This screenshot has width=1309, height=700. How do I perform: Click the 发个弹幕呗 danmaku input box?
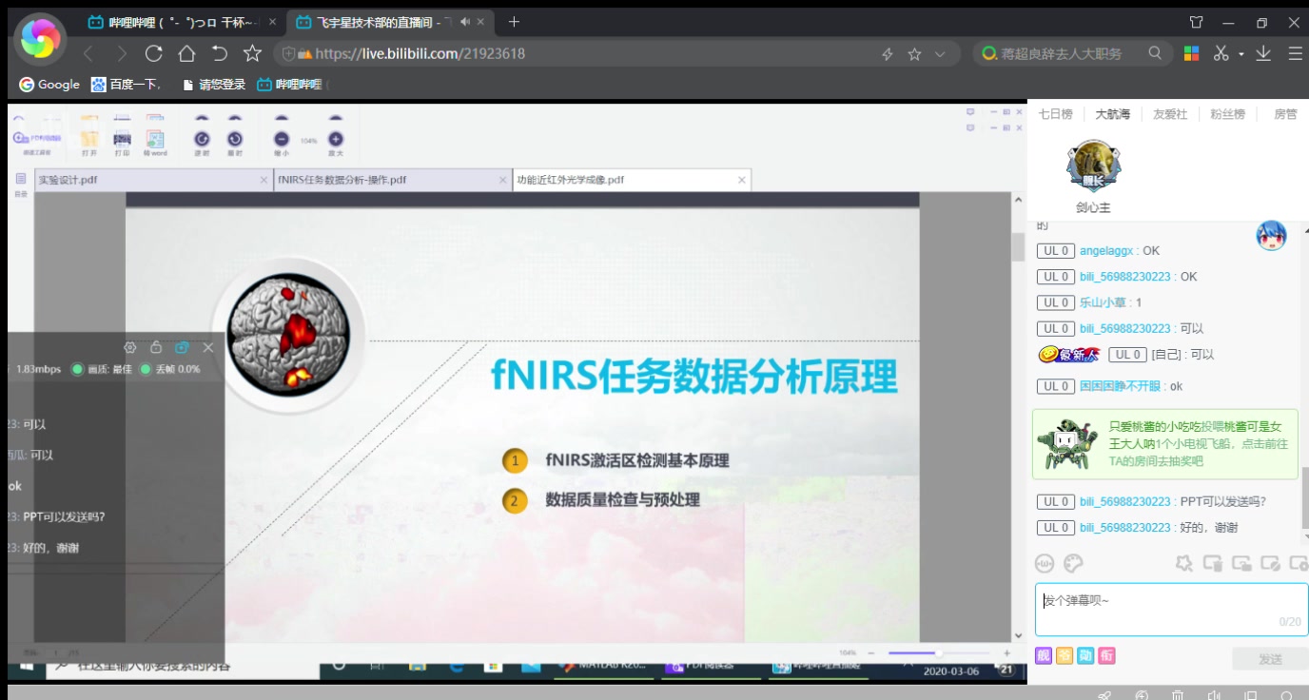[x=1171, y=610]
